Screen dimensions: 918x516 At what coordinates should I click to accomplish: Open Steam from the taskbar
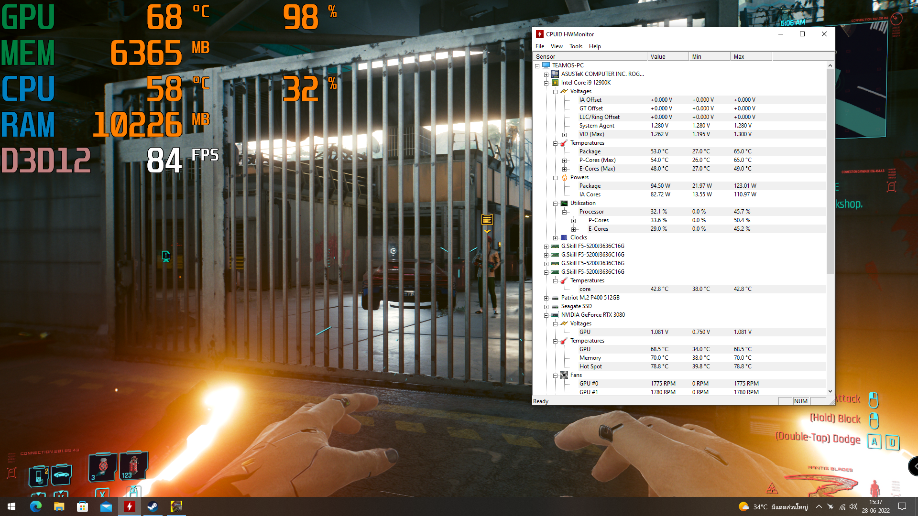[153, 506]
